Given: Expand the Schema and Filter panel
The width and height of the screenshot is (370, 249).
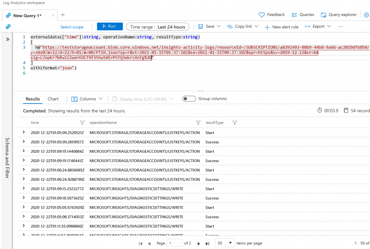Looking at the screenshot, I should click(7, 39).
